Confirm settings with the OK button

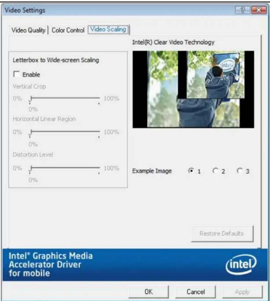pos(149,292)
